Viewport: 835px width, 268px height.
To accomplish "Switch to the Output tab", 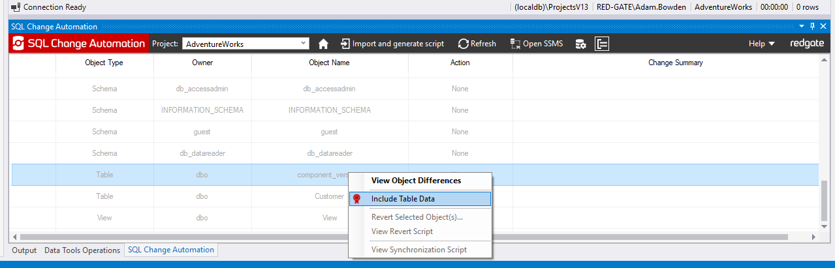I will [x=24, y=250].
